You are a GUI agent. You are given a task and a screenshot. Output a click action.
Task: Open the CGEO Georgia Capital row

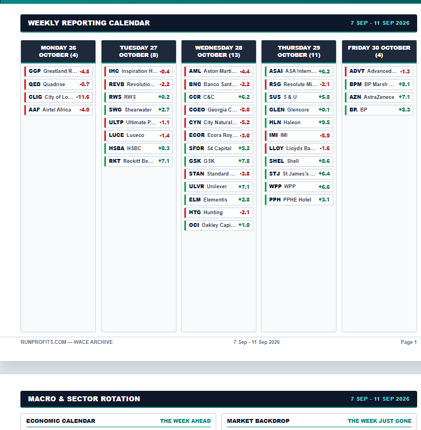[x=219, y=110]
